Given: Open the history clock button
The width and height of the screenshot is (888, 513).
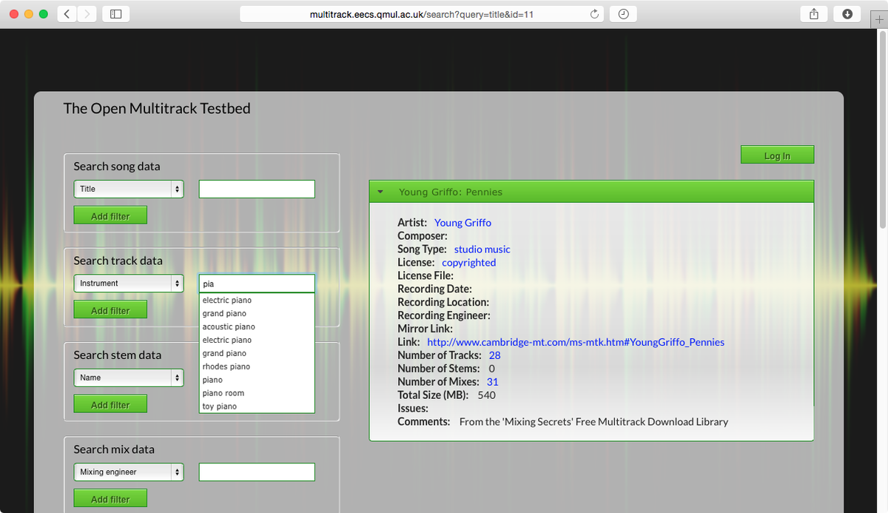Looking at the screenshot, I should [x=623, y=14].
